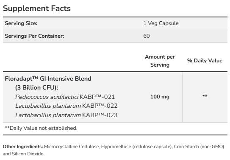Select Servings Per Container label
This screenshot has width=230, height=160.
[x=34, y=36]
